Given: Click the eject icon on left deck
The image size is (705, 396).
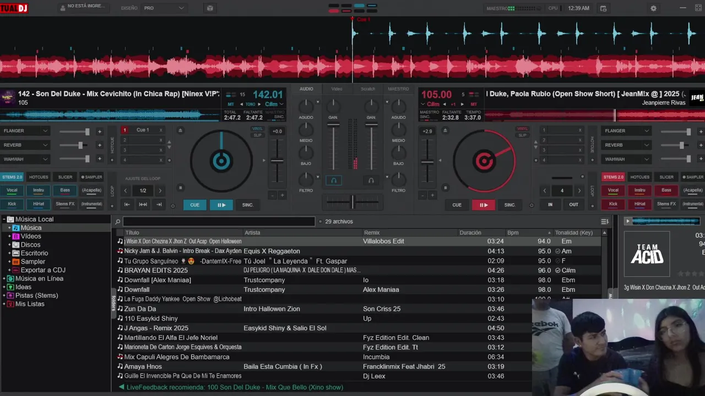Looking at the screenshot, I should 180,130.
